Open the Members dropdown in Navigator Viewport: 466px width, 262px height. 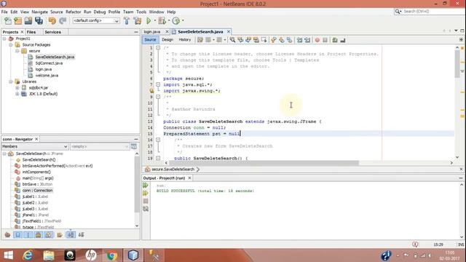tap(35, 146)
